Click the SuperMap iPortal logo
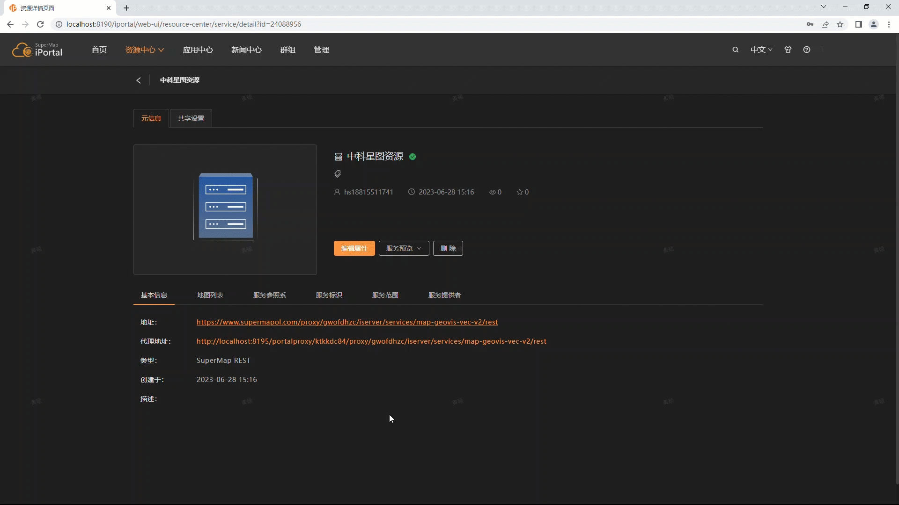 [x=37, y=50]
